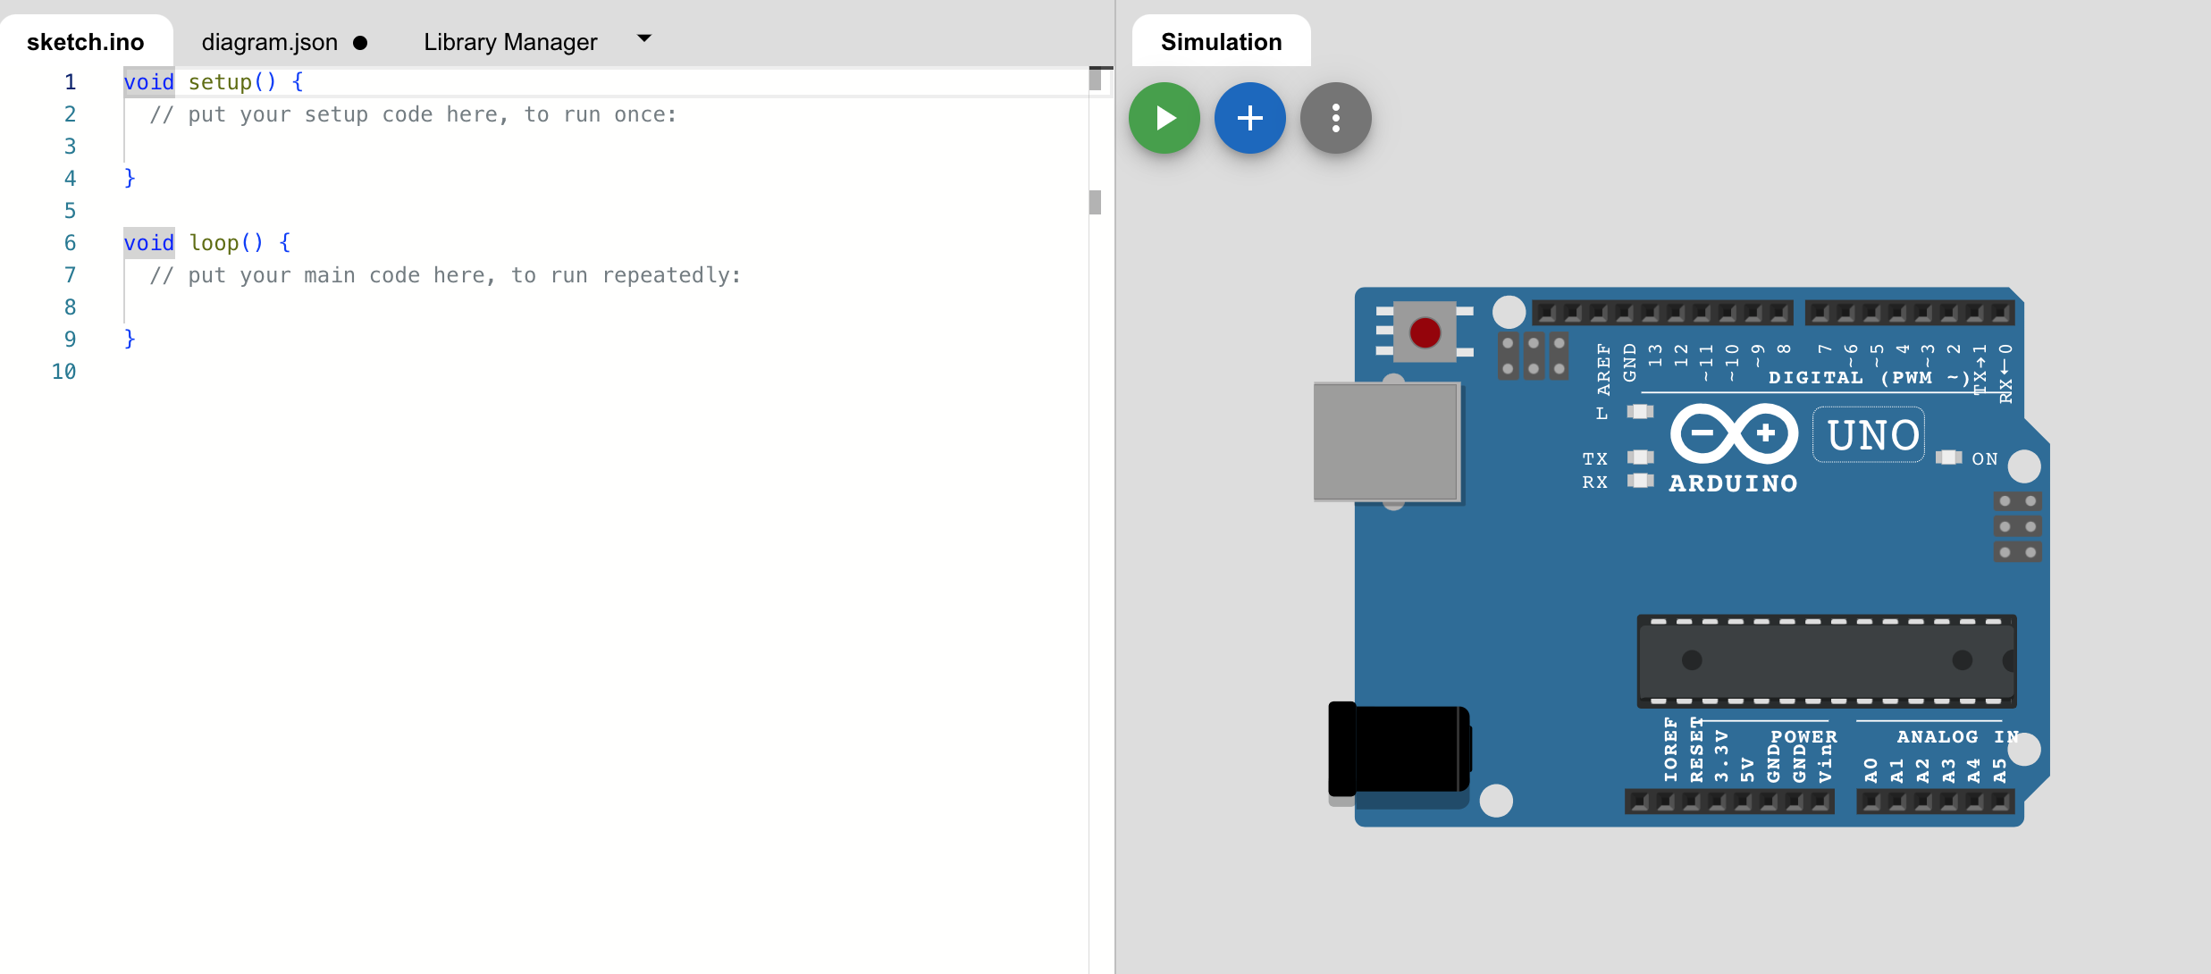
Task: Place cursor on 'void loop() {' line
Action: 207,243
